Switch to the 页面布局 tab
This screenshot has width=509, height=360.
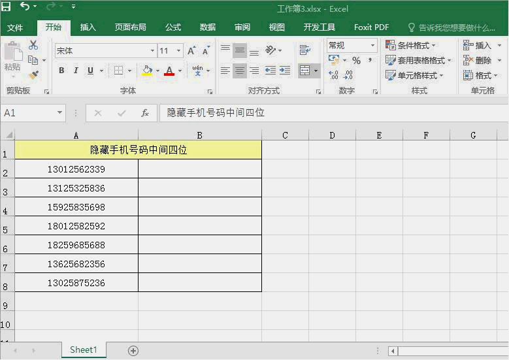131,27
